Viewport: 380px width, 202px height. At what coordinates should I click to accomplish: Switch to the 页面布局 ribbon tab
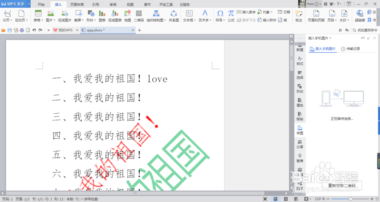coord(77,4)
